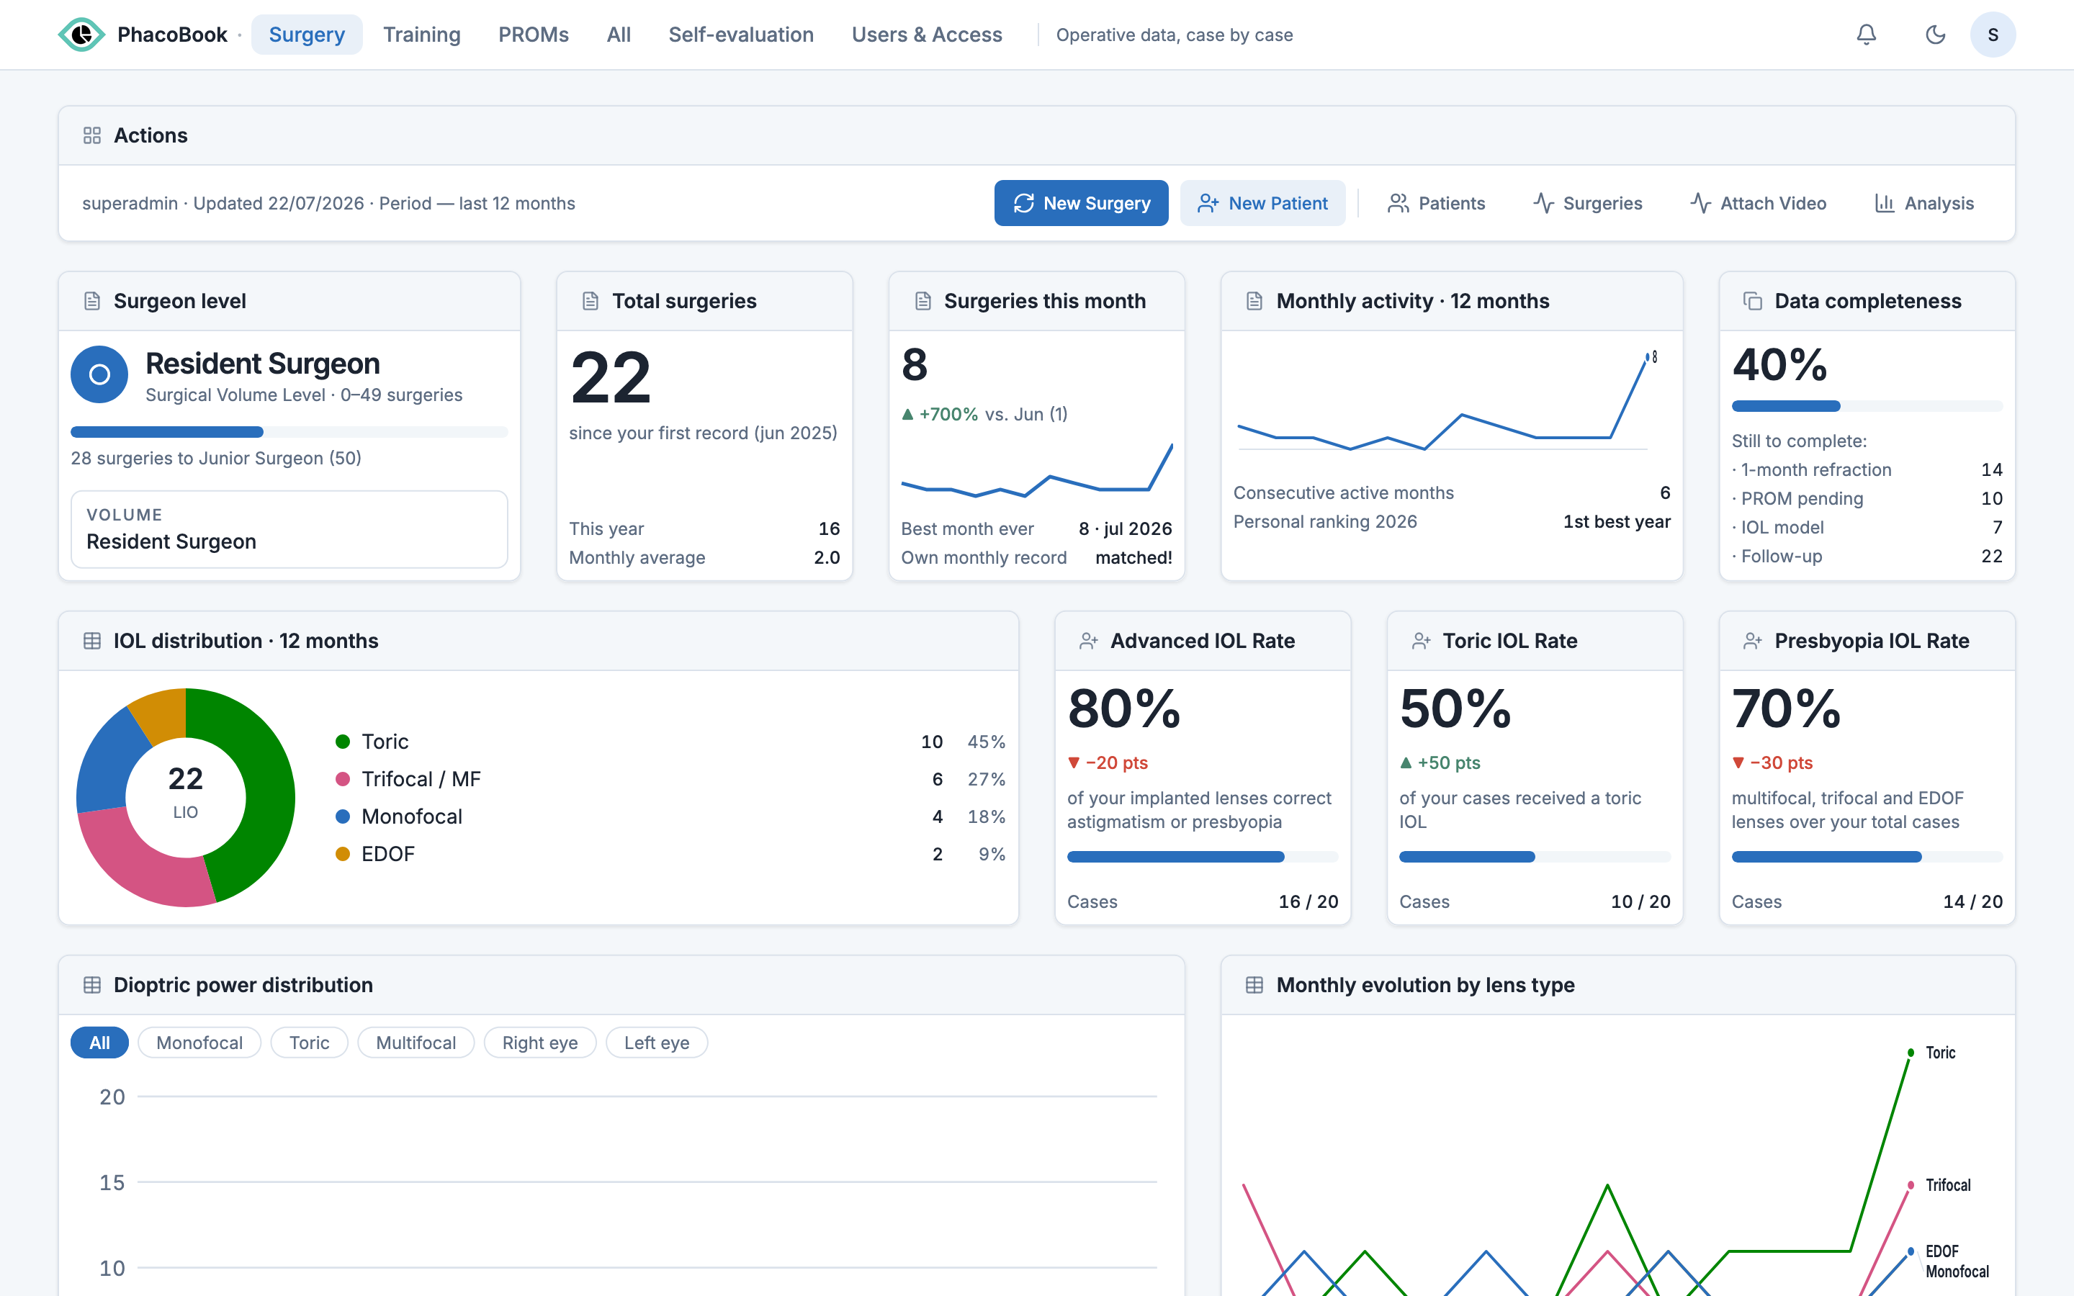Toggle dark mode moon icon

1935,35
